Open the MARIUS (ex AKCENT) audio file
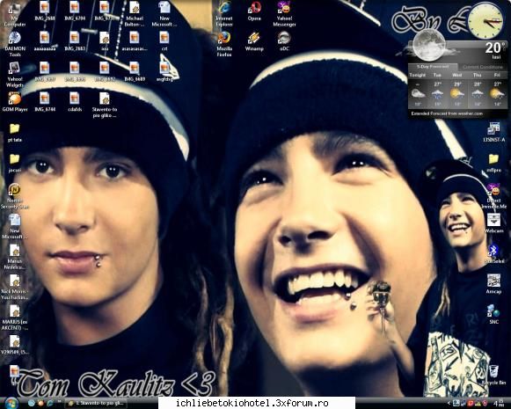 click(x=15, y=318)
